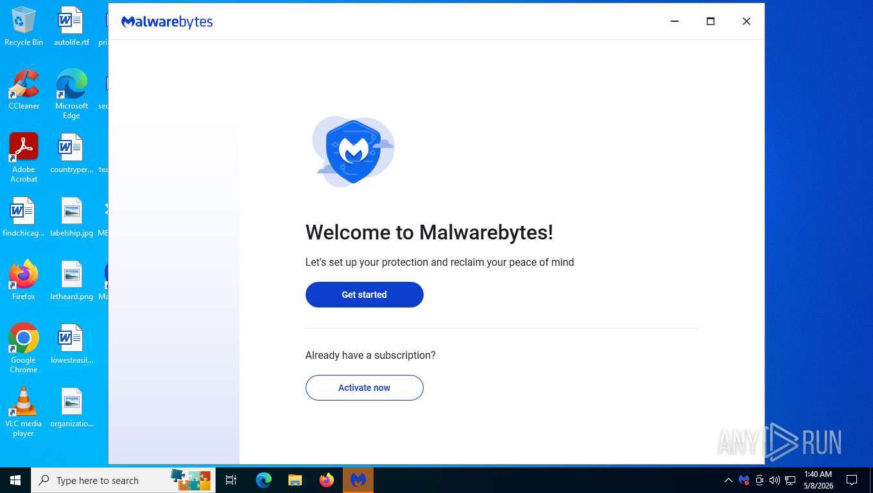Select the letheard.png image file

[71, 281]
